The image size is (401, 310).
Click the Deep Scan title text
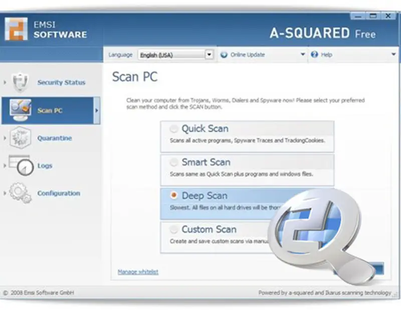pyautogui.click(x=205, y=195)
